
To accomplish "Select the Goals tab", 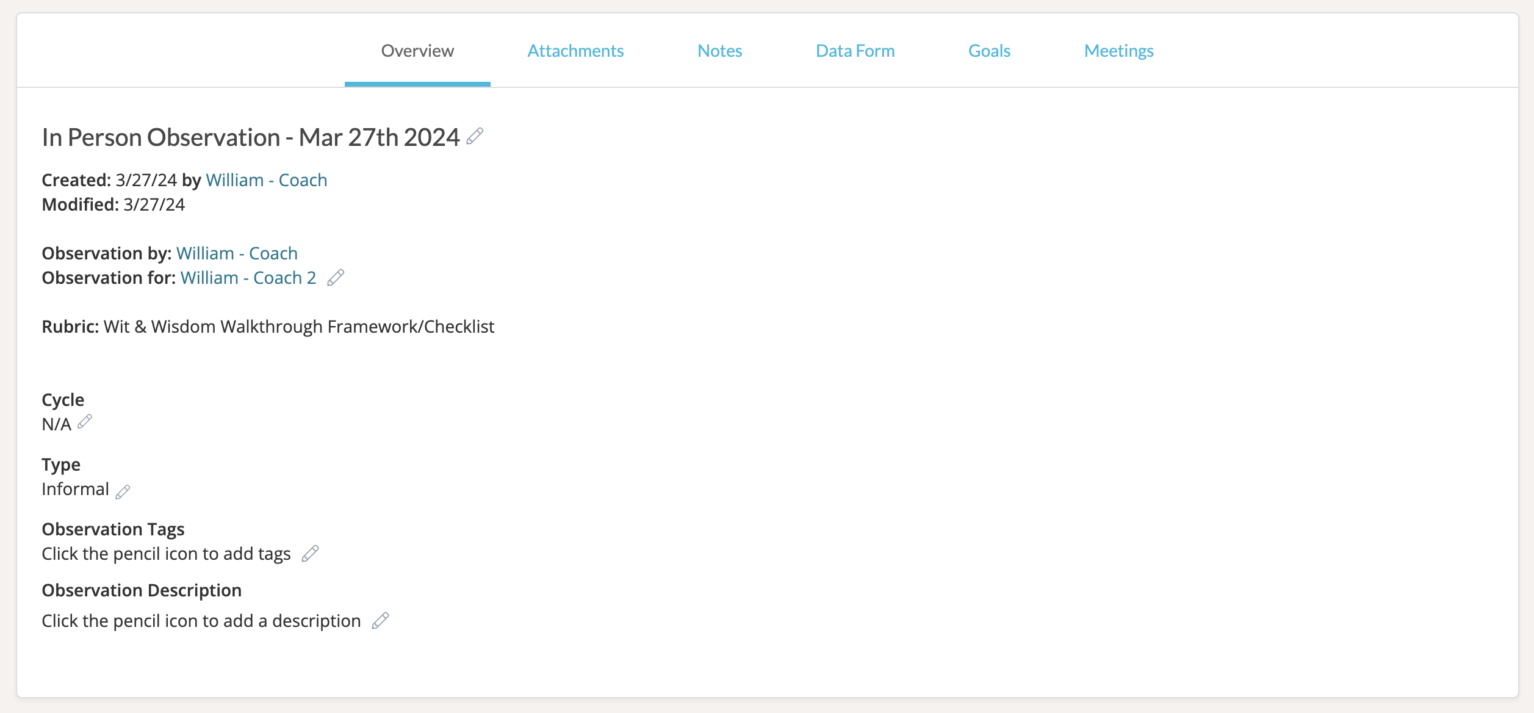I will tap(989, 51).
